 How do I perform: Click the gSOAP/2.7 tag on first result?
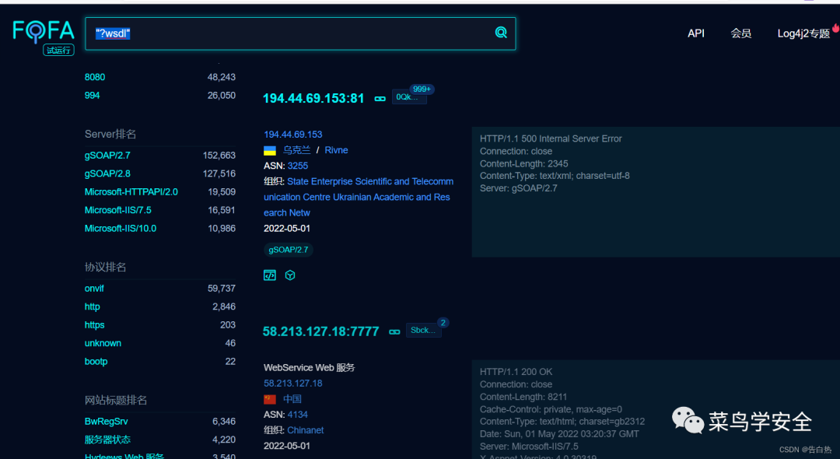[x=289, y=250]
